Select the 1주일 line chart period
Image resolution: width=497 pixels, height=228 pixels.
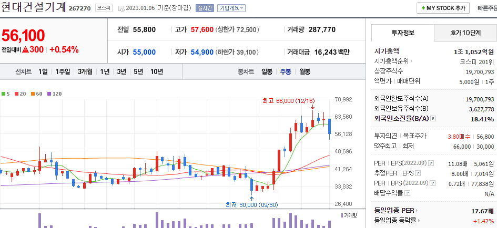63,71
